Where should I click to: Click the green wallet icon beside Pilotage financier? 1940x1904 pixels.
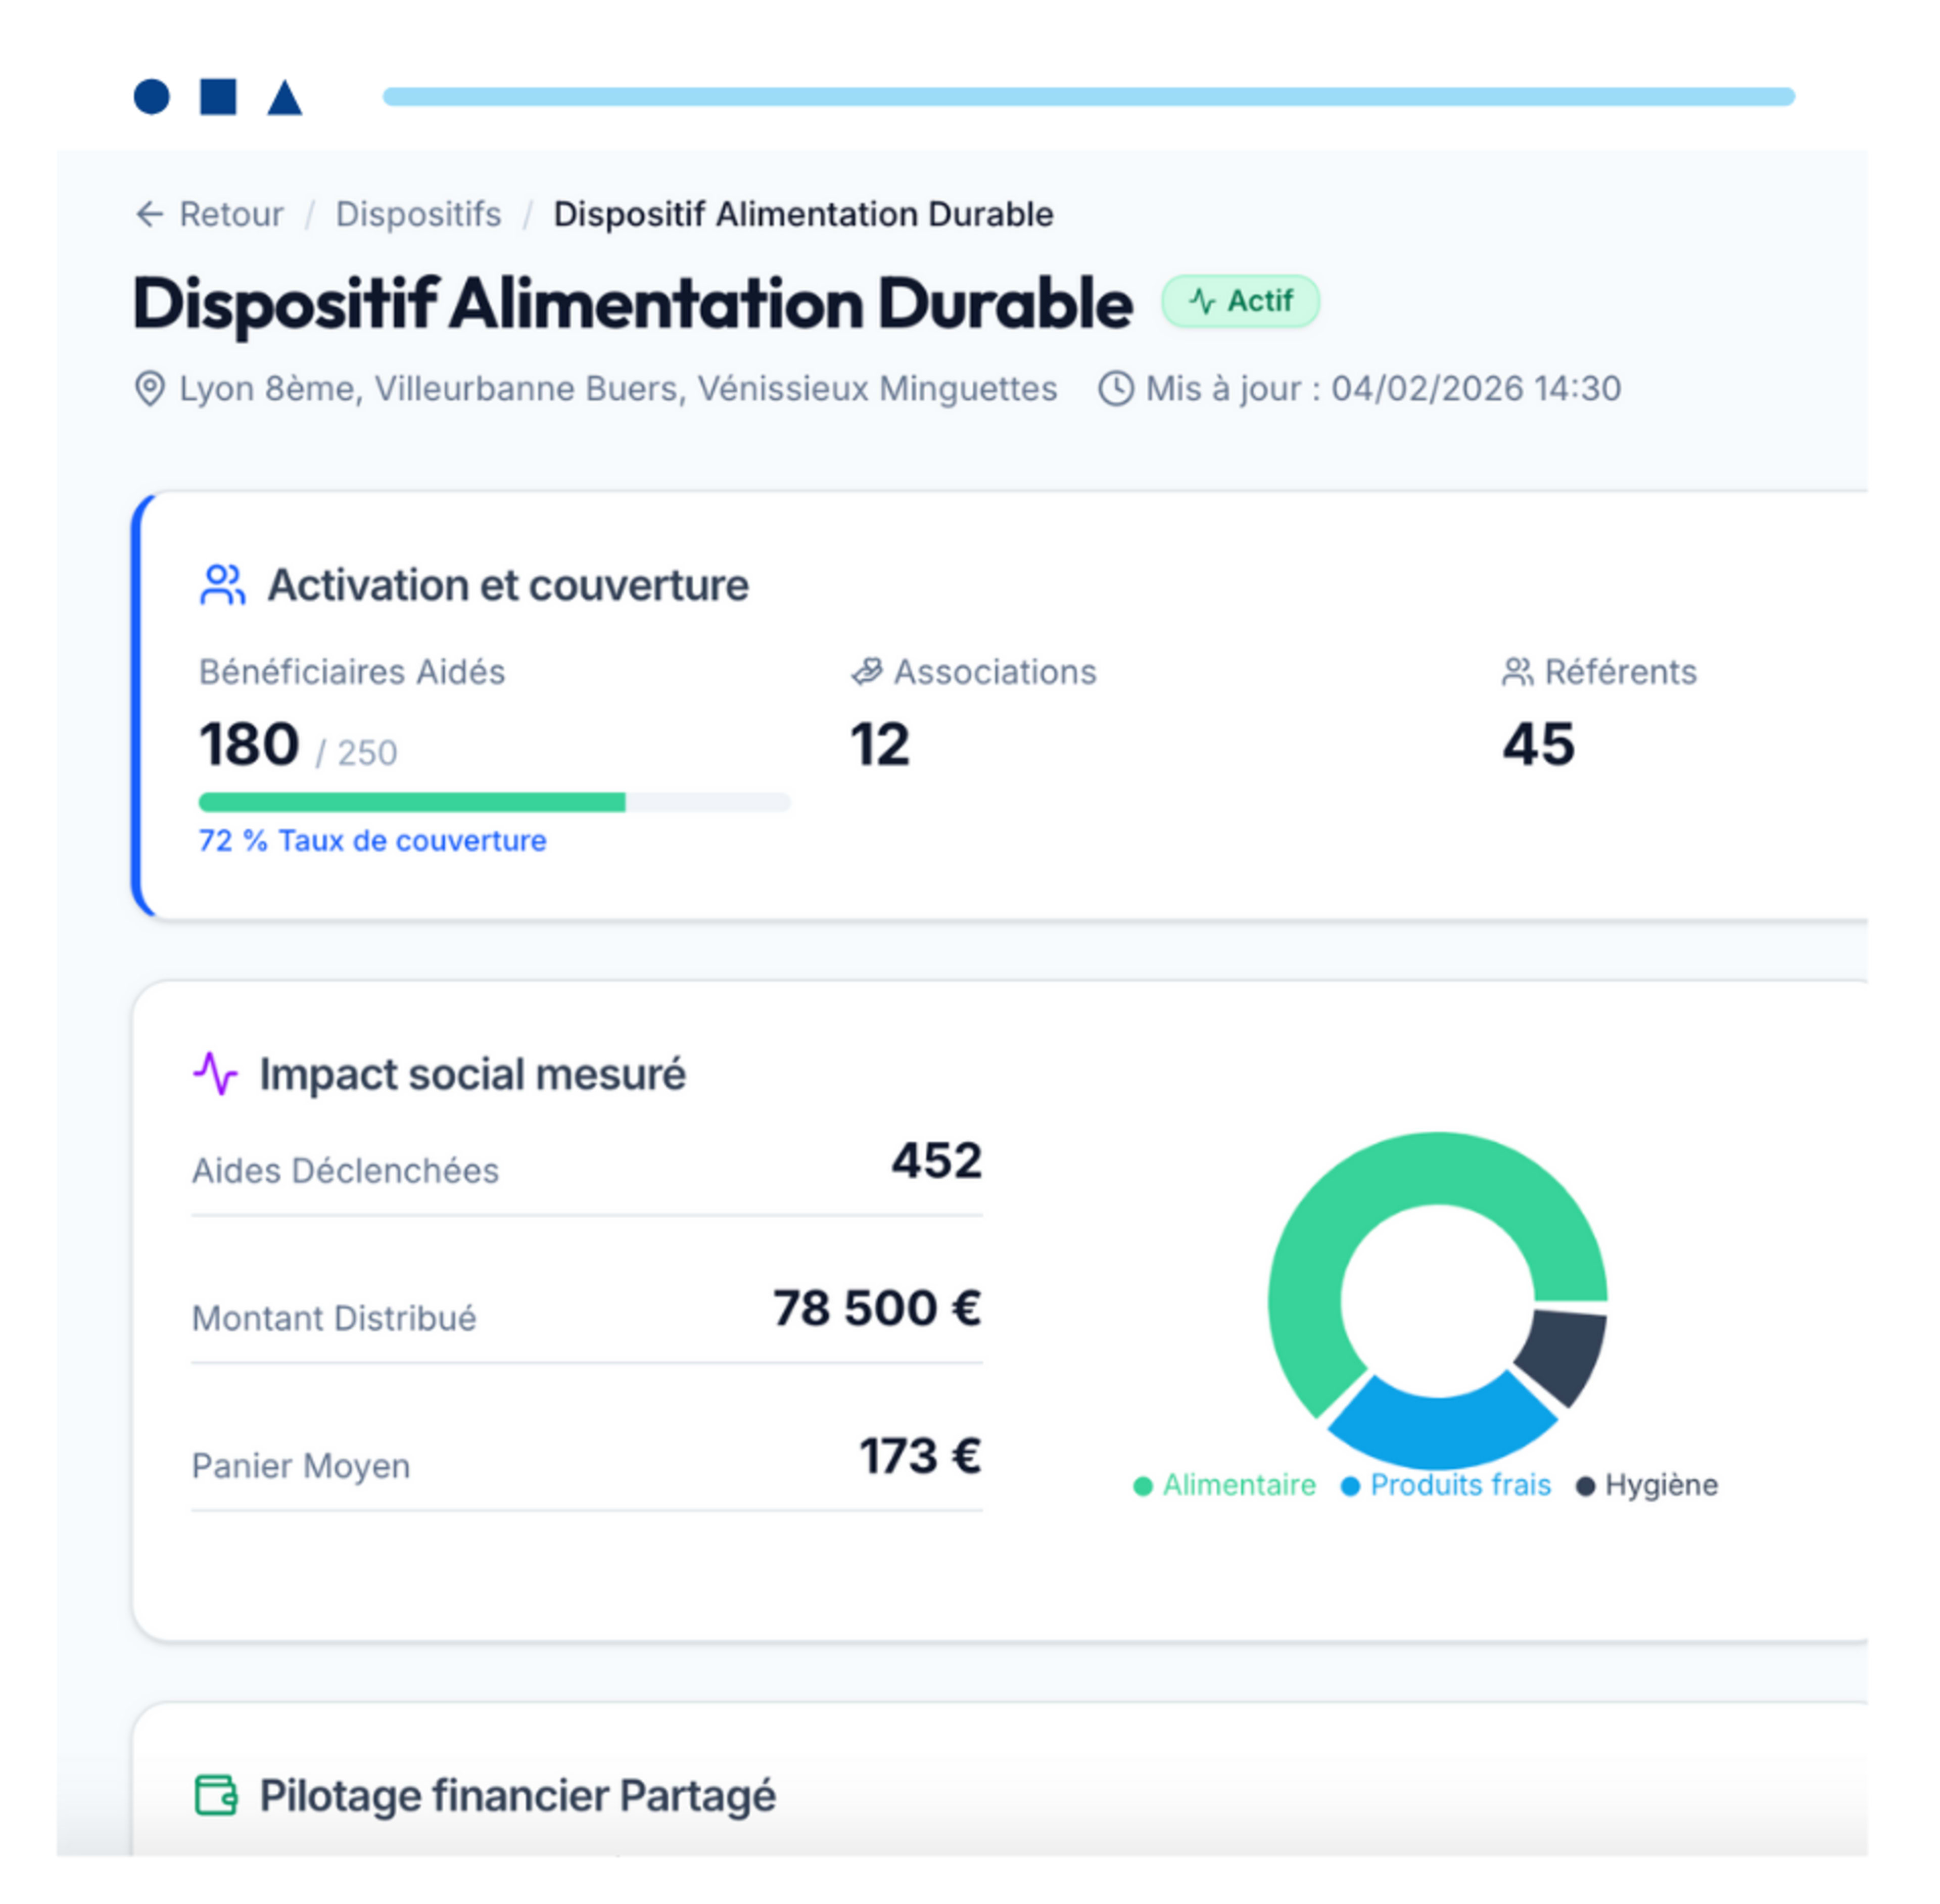click(215, 1795)
